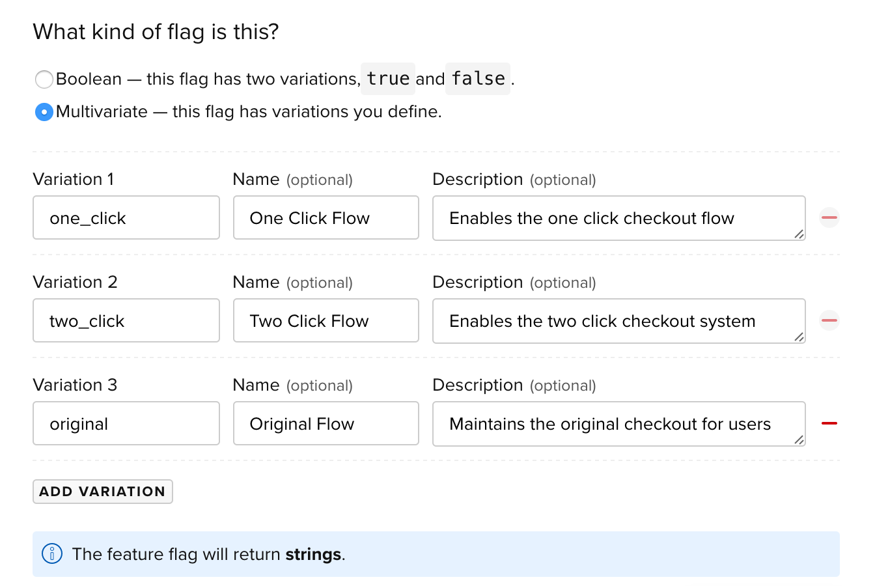The image size is (875, 586).
Task: Remove Variation 1 using its minus icon
Action: point(829,218)
